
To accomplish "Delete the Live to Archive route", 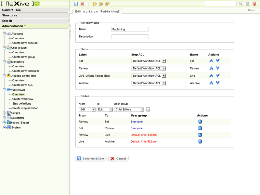I will [200, 141].
